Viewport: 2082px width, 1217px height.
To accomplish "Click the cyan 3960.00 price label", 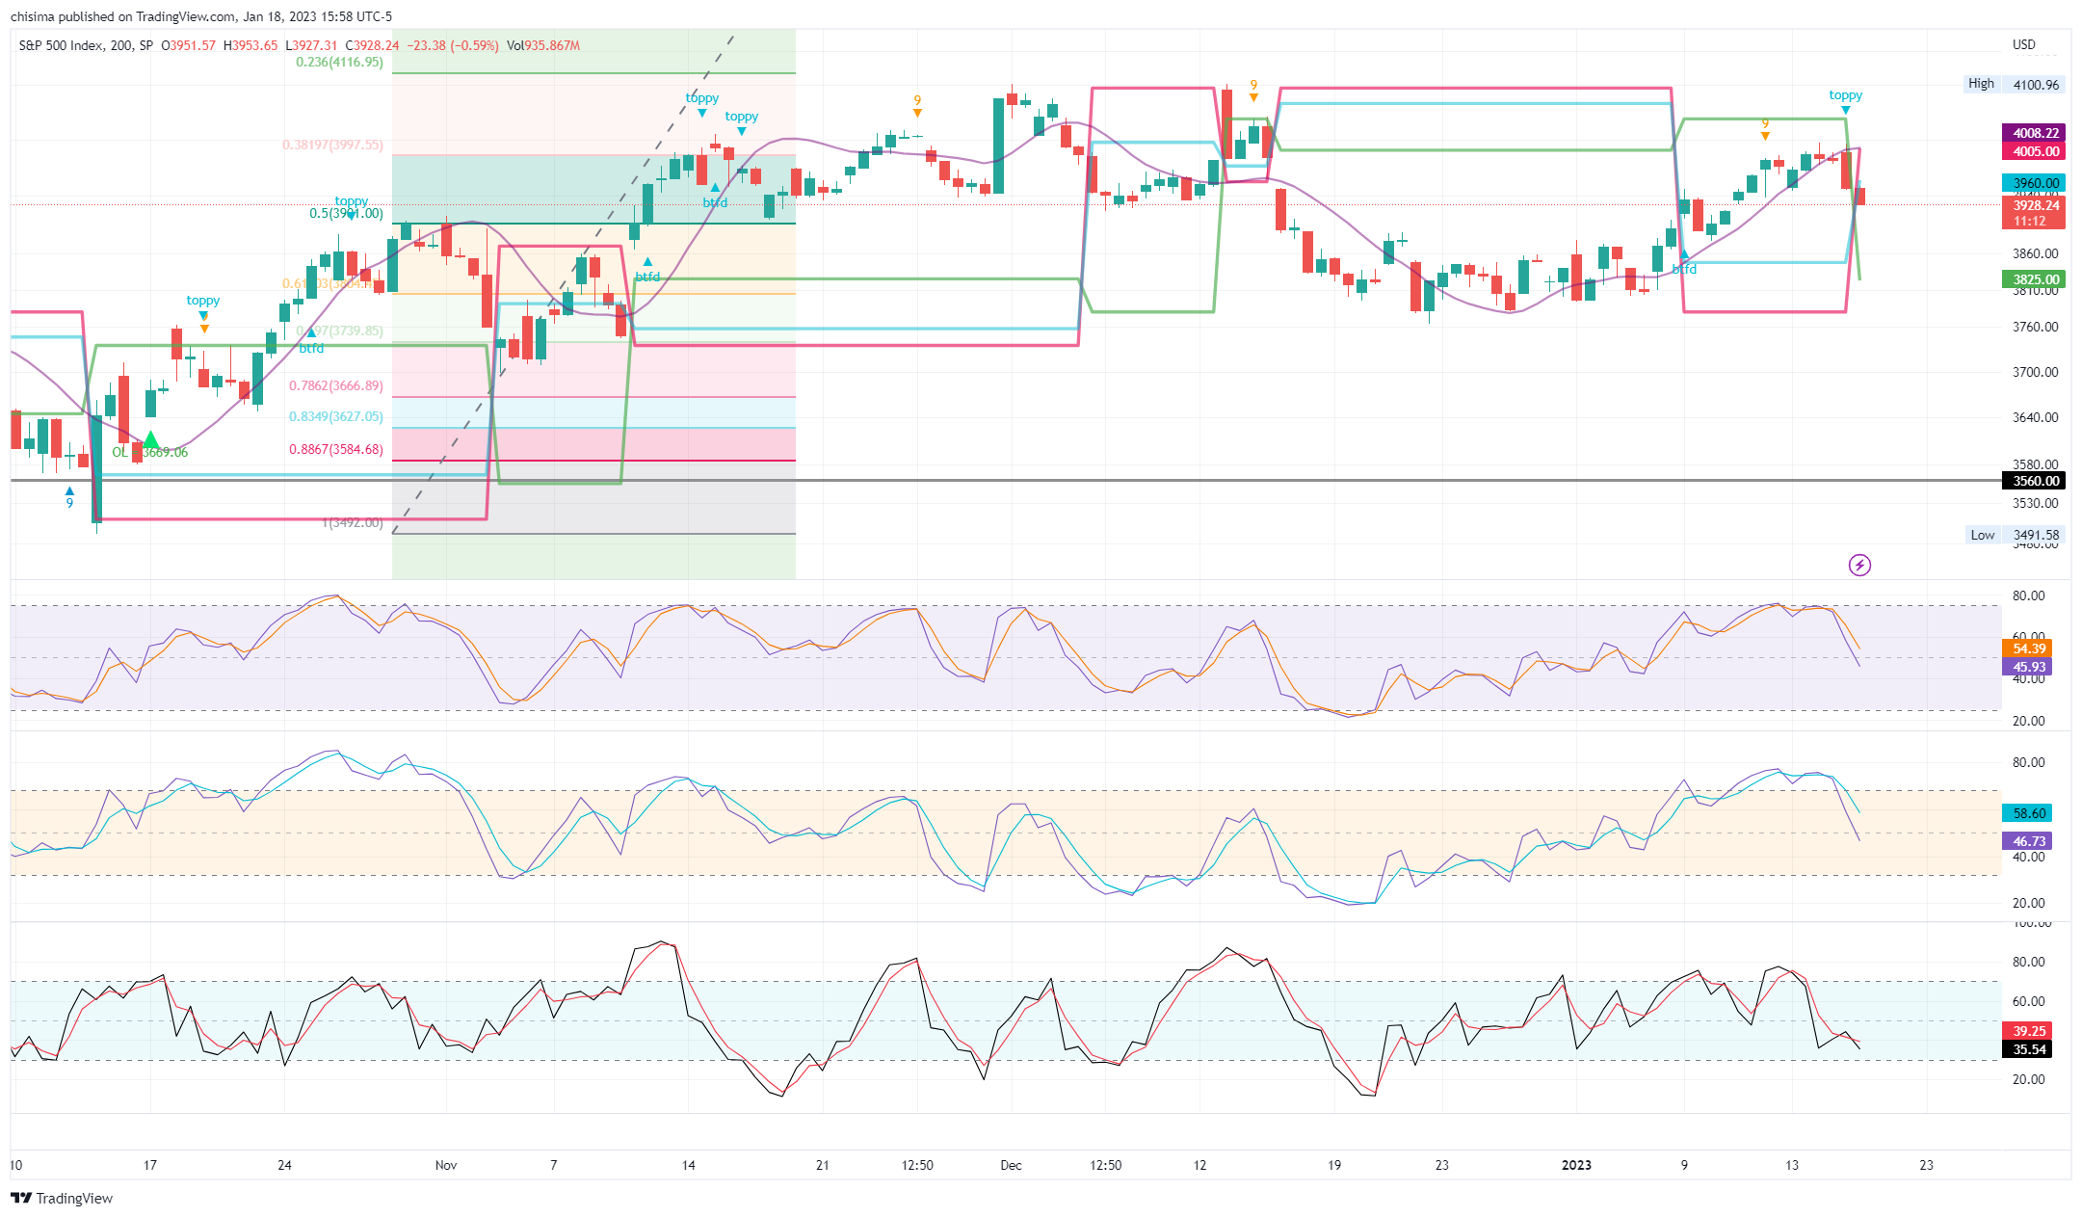I will [2035, 182].
